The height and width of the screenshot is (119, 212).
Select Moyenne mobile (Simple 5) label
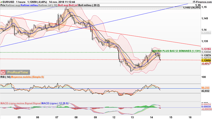coord(27,77)
